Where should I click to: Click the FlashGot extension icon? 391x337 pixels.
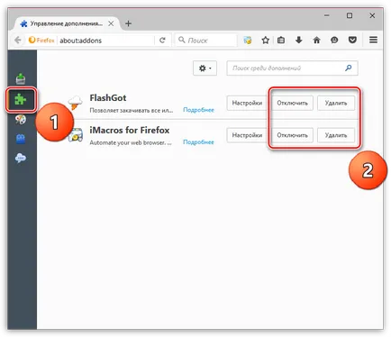pos(75,103)
